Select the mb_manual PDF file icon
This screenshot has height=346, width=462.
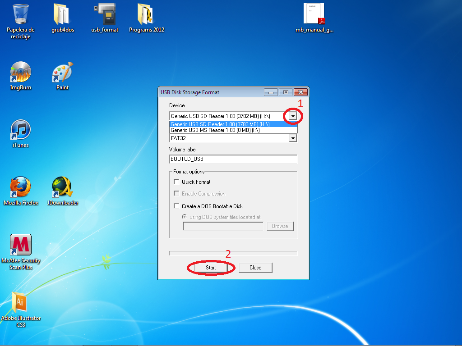pos(314,14)
